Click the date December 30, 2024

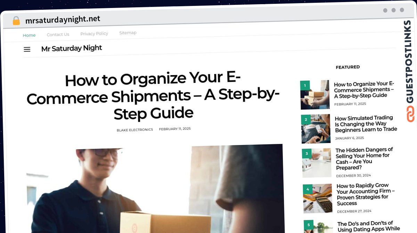coord(353,176)
